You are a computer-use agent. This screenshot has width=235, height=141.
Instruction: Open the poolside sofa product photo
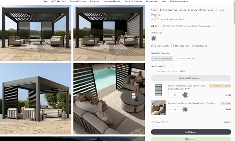(109, 98)
